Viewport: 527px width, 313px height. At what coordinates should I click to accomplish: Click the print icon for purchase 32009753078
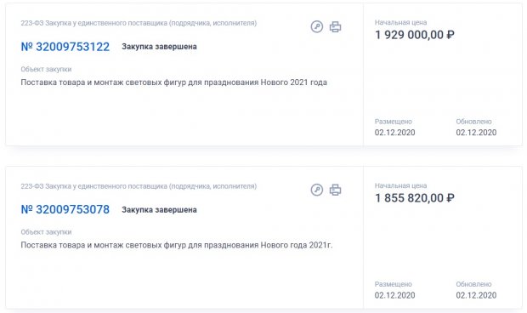(x=335, y=190)
